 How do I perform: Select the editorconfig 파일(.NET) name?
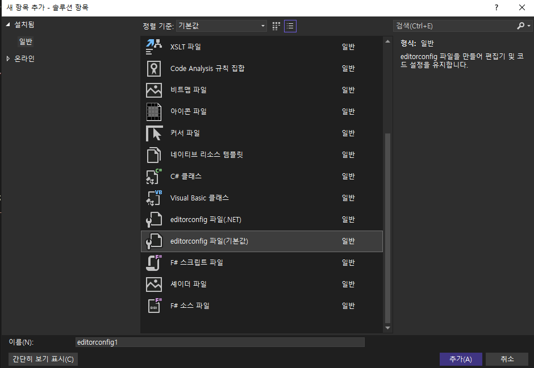(206, 220)
